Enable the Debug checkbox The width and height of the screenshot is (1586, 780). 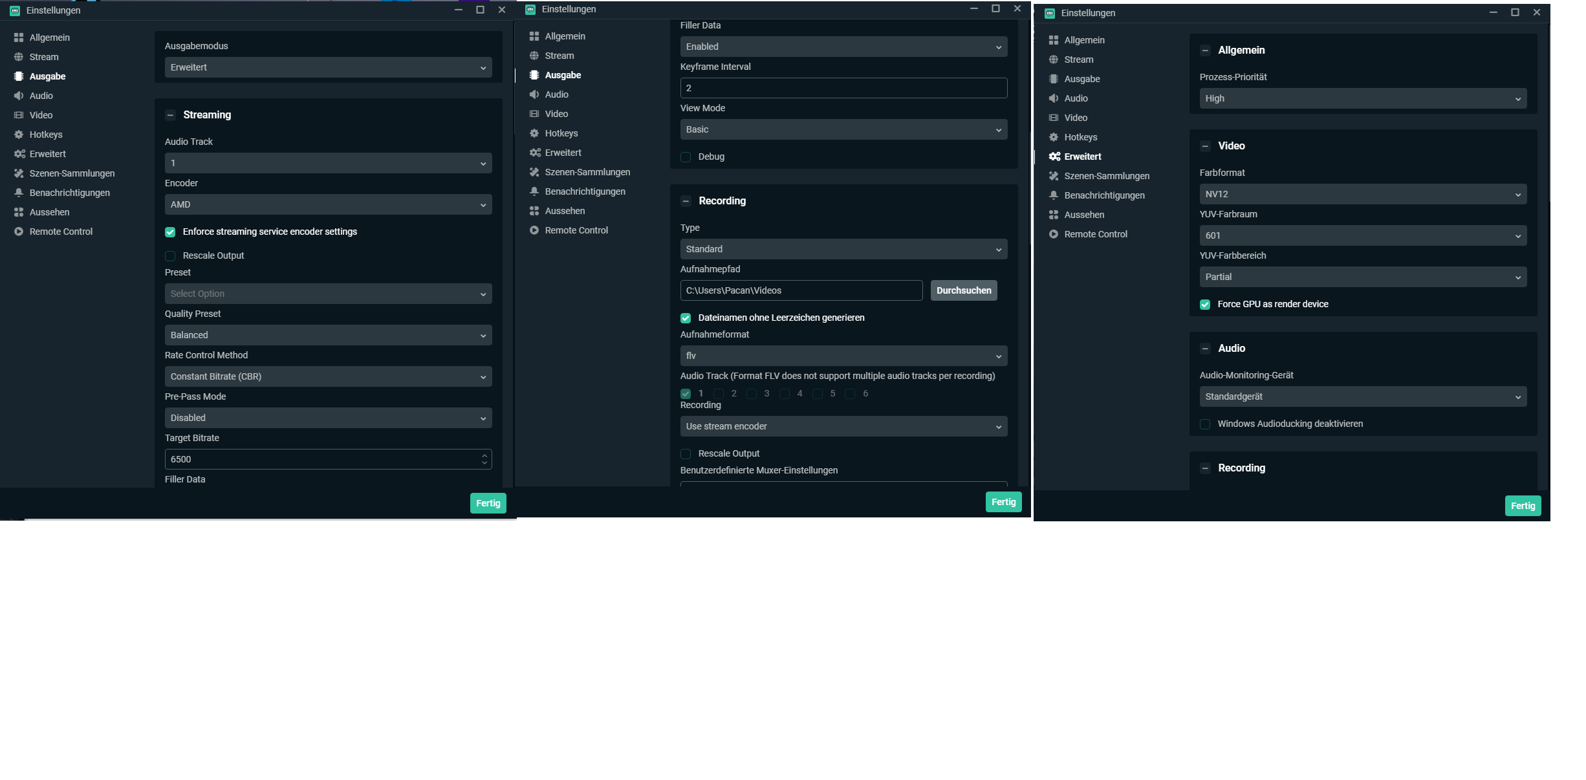[686, 157]
